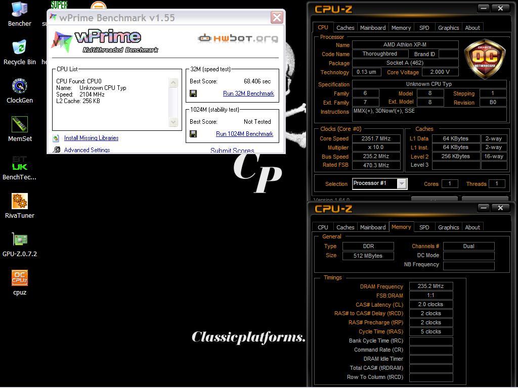518x388 pixels.
Task: Open Mainboard tab in lower CPU-Z window
Action: click(x=373, y=227)
